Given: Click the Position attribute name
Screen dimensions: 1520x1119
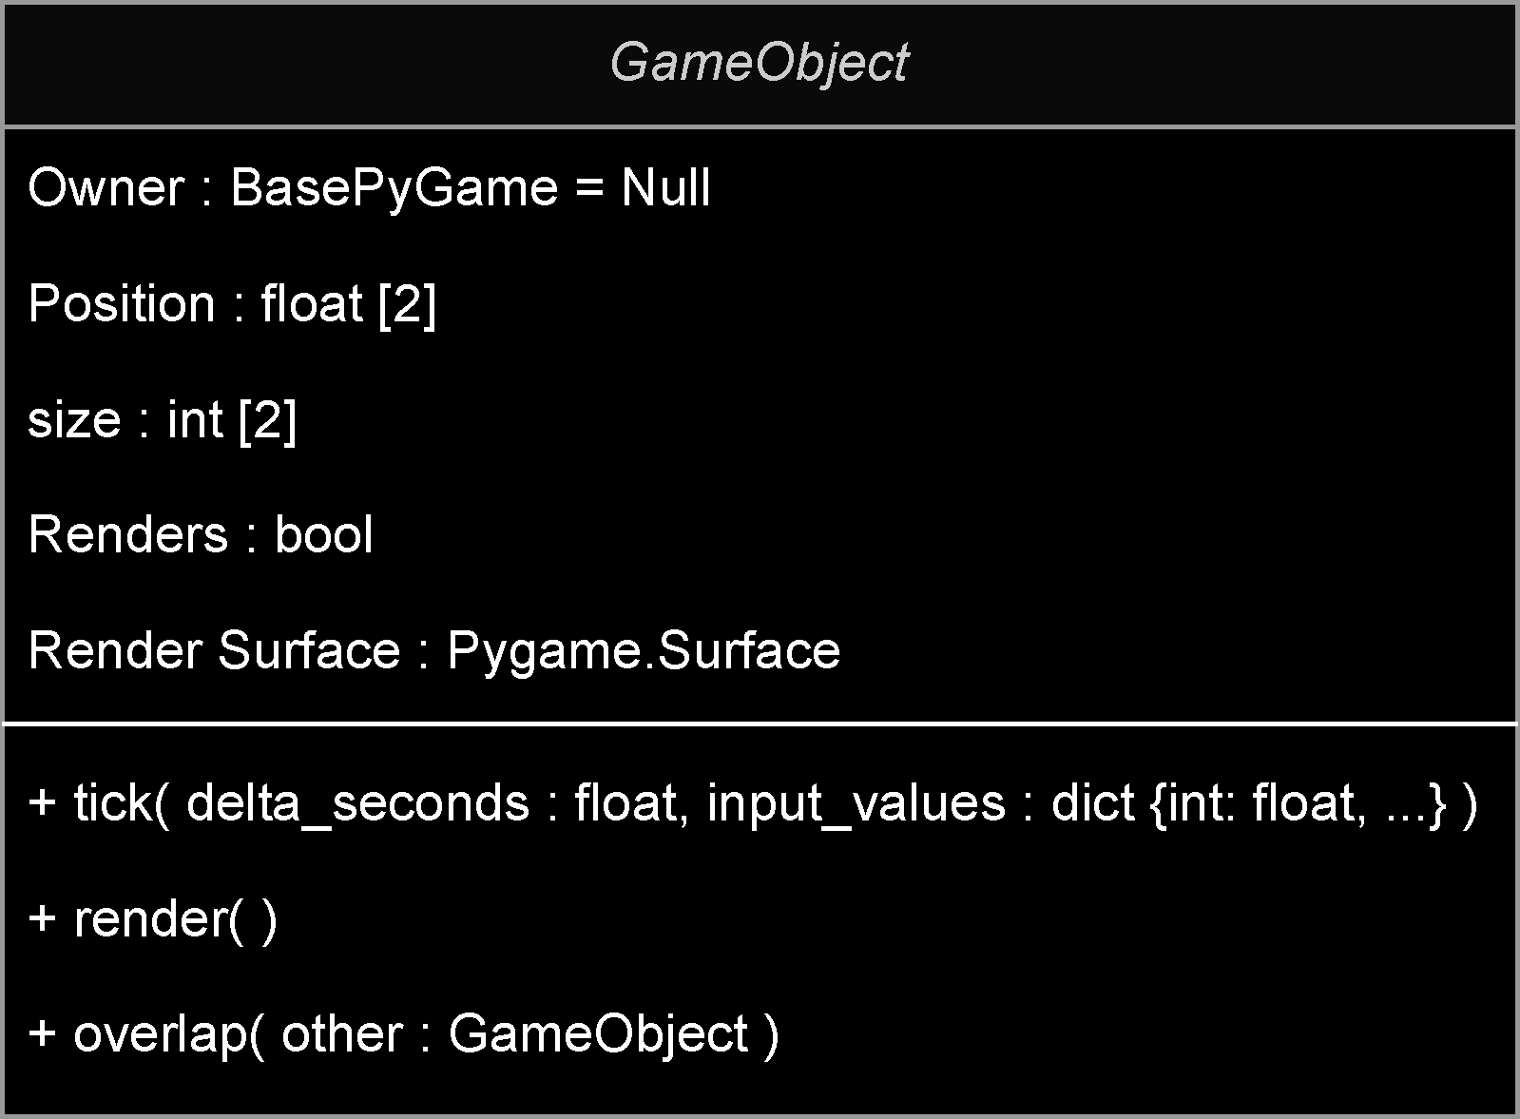Looking at the screenshot, I should pyautogui.click(x=122, y=304).
